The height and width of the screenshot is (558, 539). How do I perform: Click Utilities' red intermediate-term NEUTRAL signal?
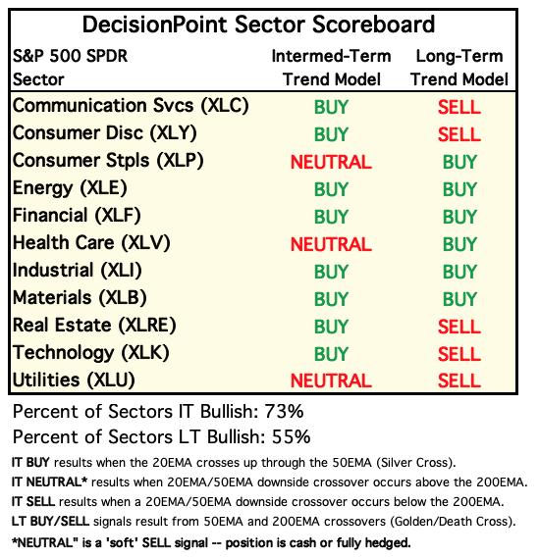pyautogui.click(x=331, y=380)
